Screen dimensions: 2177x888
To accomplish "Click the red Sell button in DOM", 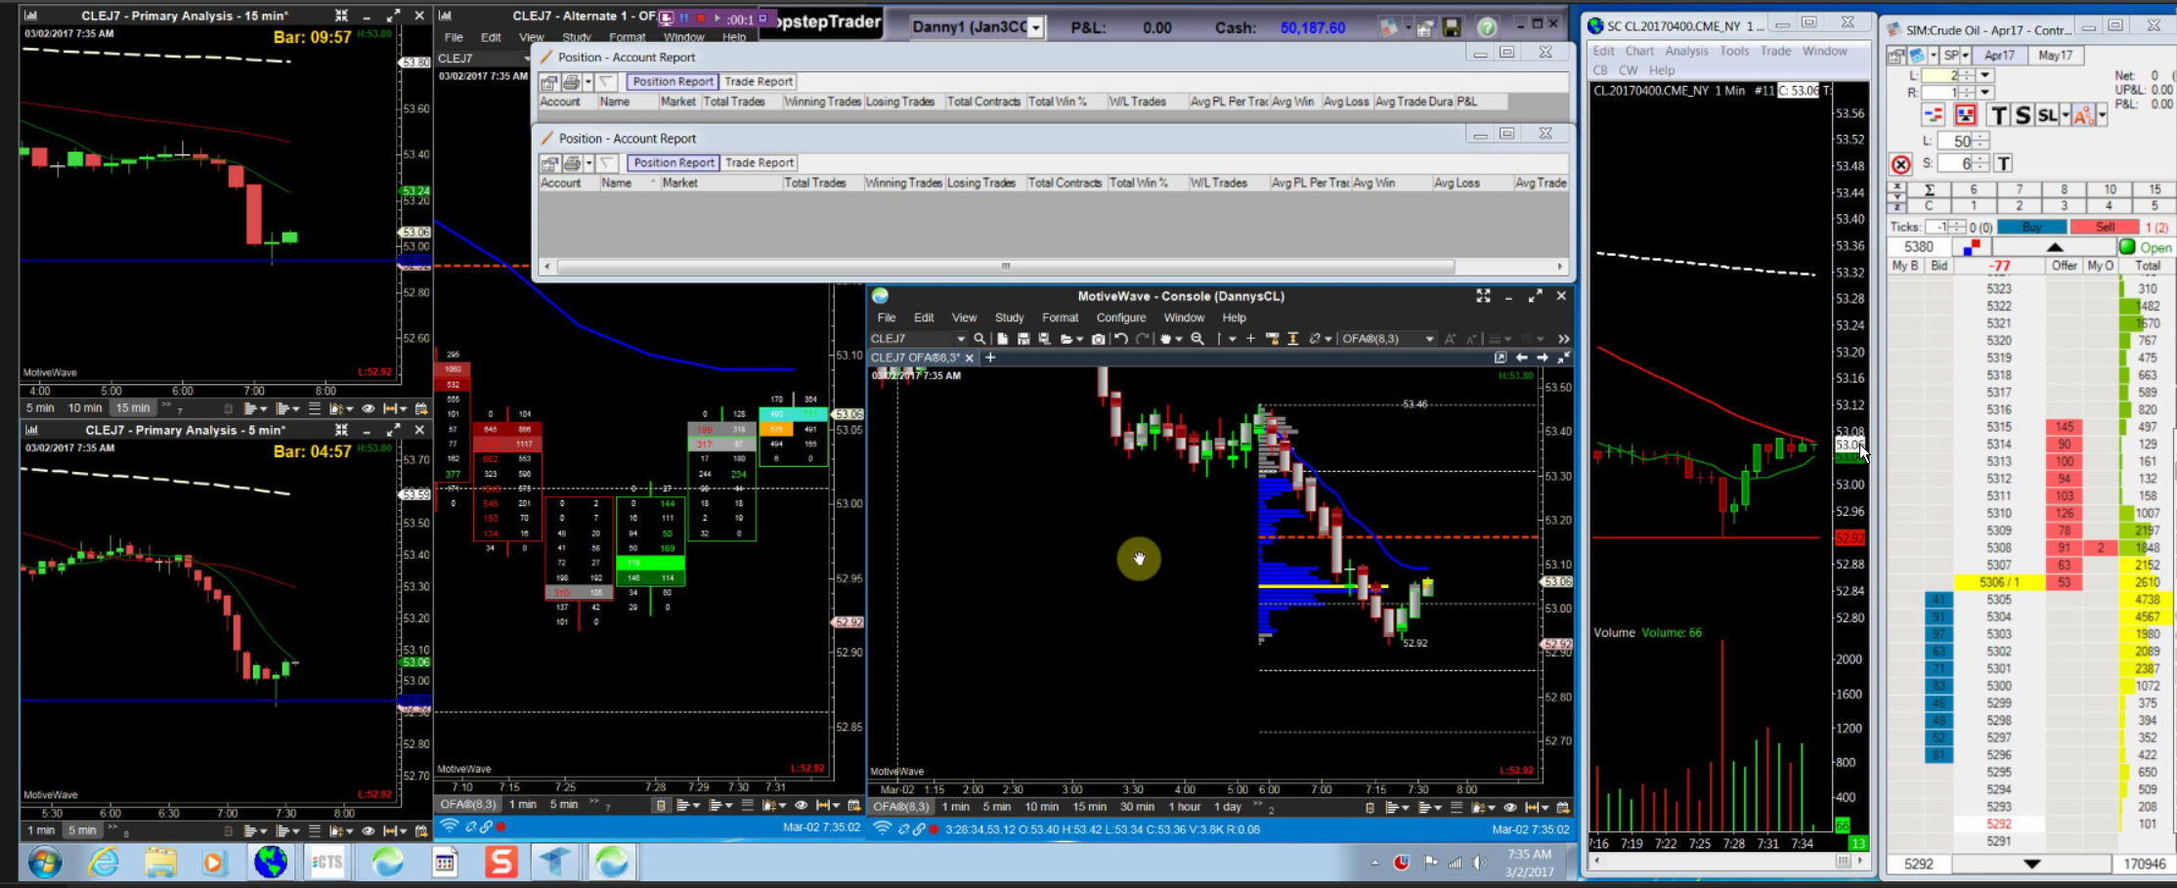I will [x=2105, y=228].
